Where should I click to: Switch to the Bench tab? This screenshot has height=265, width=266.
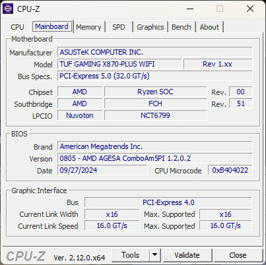pos(182,27)
